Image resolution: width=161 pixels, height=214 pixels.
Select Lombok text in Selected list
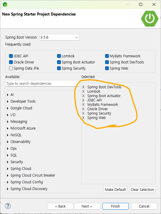point(94,92)
